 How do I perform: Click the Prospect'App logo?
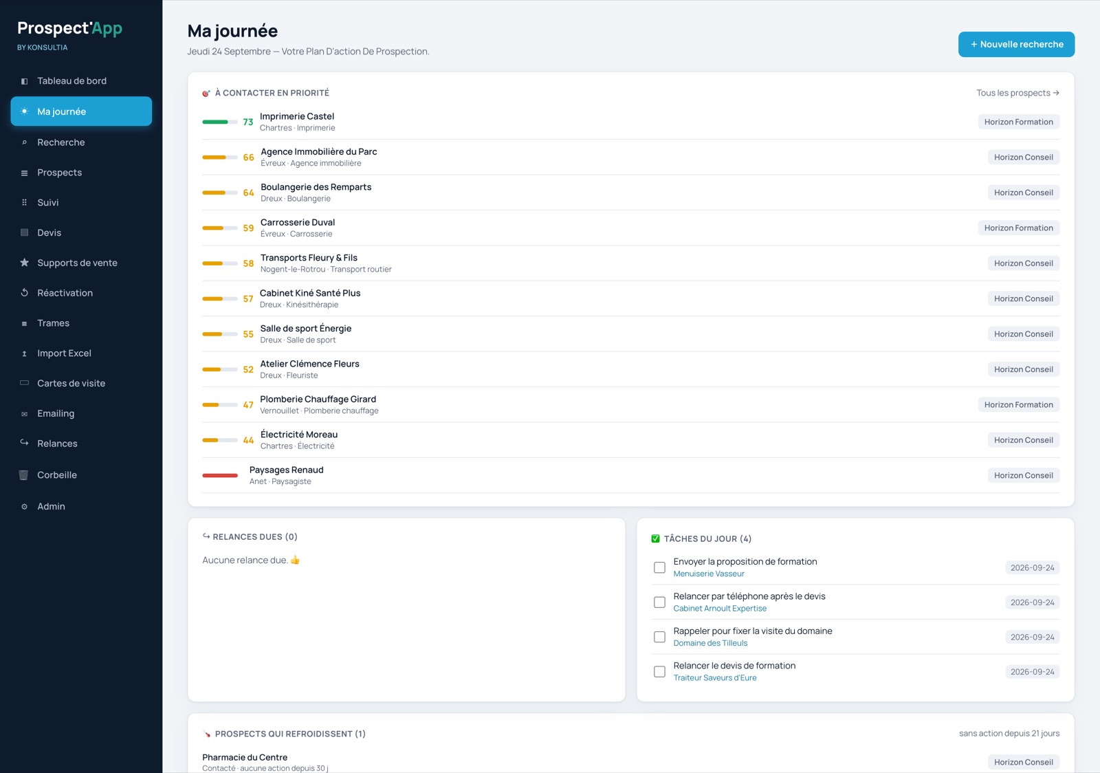coord(69,28)
